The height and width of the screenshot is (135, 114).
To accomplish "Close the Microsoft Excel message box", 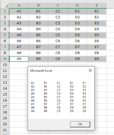I will coord(90,70).
